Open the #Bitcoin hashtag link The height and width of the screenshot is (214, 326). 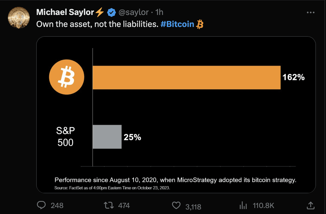(178, 24)
